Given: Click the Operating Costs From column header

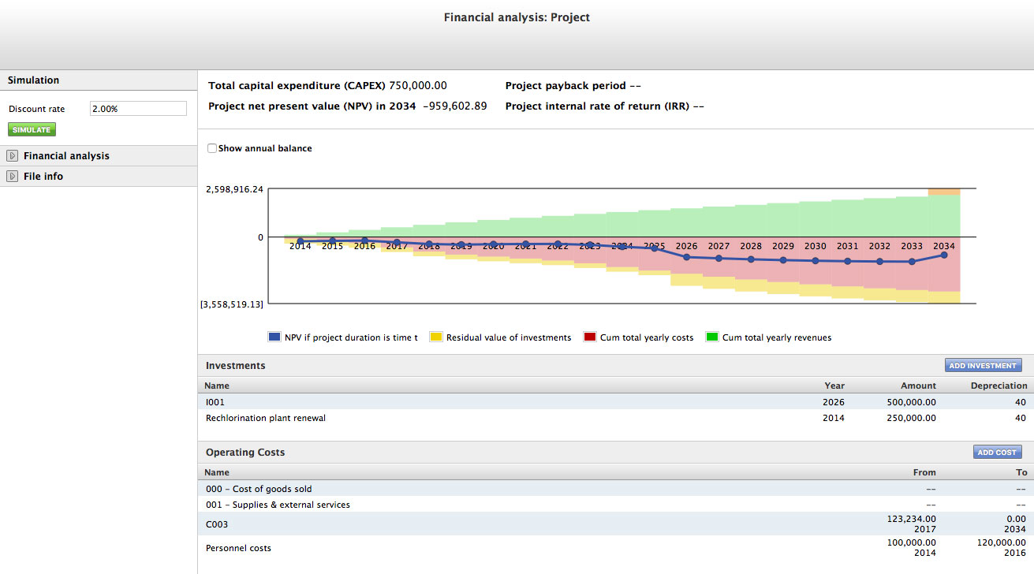Looking at the screenshot, I should [924, 472].
